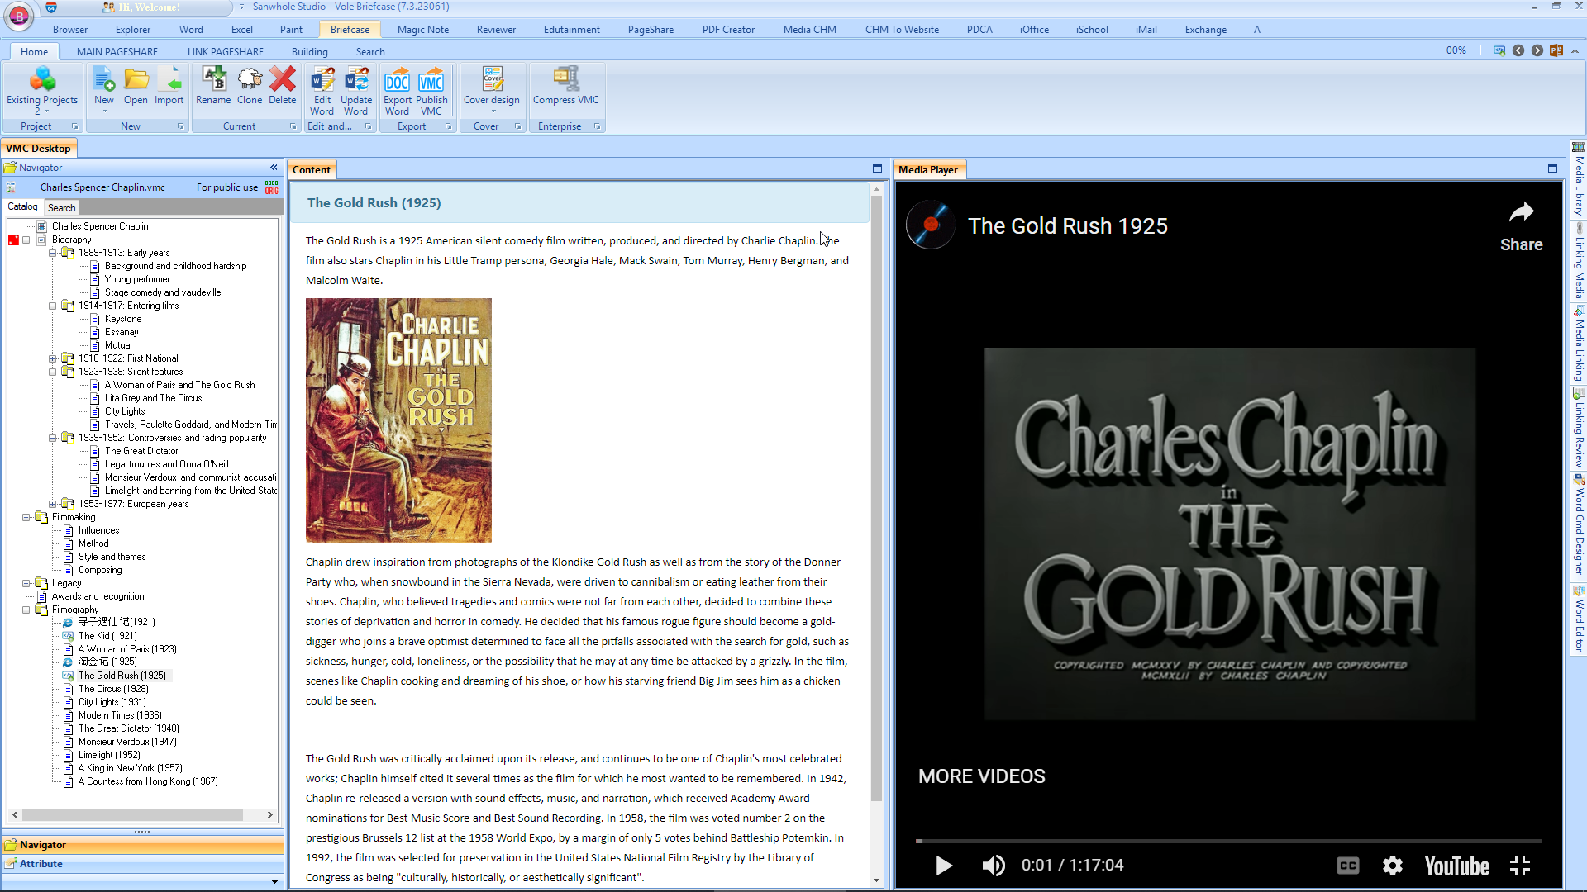Click the back navigation arrow in ribbon corner

1518,51
